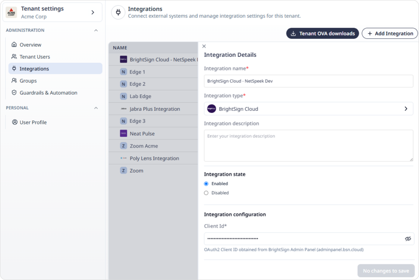Open the Integration type selector
This screenshot has height=280, width=419.
point(309,109)
